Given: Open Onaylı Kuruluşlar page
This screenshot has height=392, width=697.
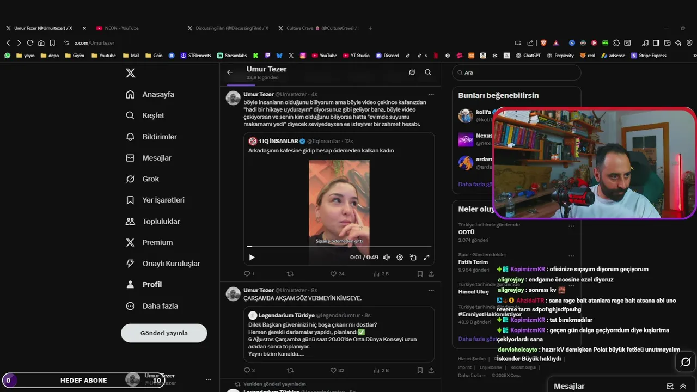Looking at the screenshot, I should 163,264.
